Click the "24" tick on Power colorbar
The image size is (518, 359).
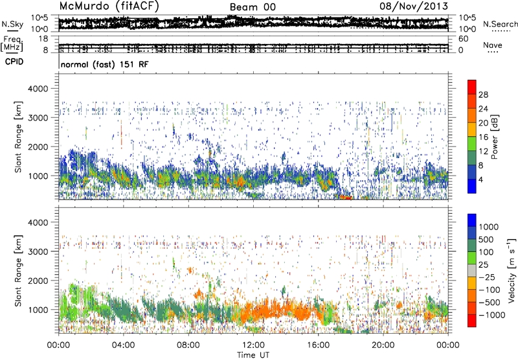click(483, 109)
